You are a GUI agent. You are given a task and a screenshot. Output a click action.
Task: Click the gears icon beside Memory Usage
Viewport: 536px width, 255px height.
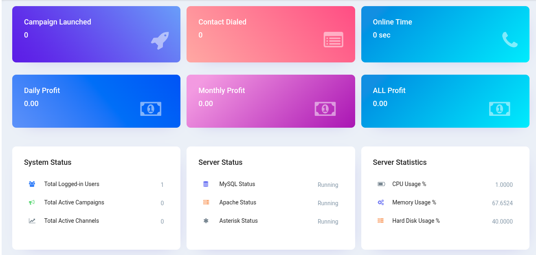(x=381, y=202)
